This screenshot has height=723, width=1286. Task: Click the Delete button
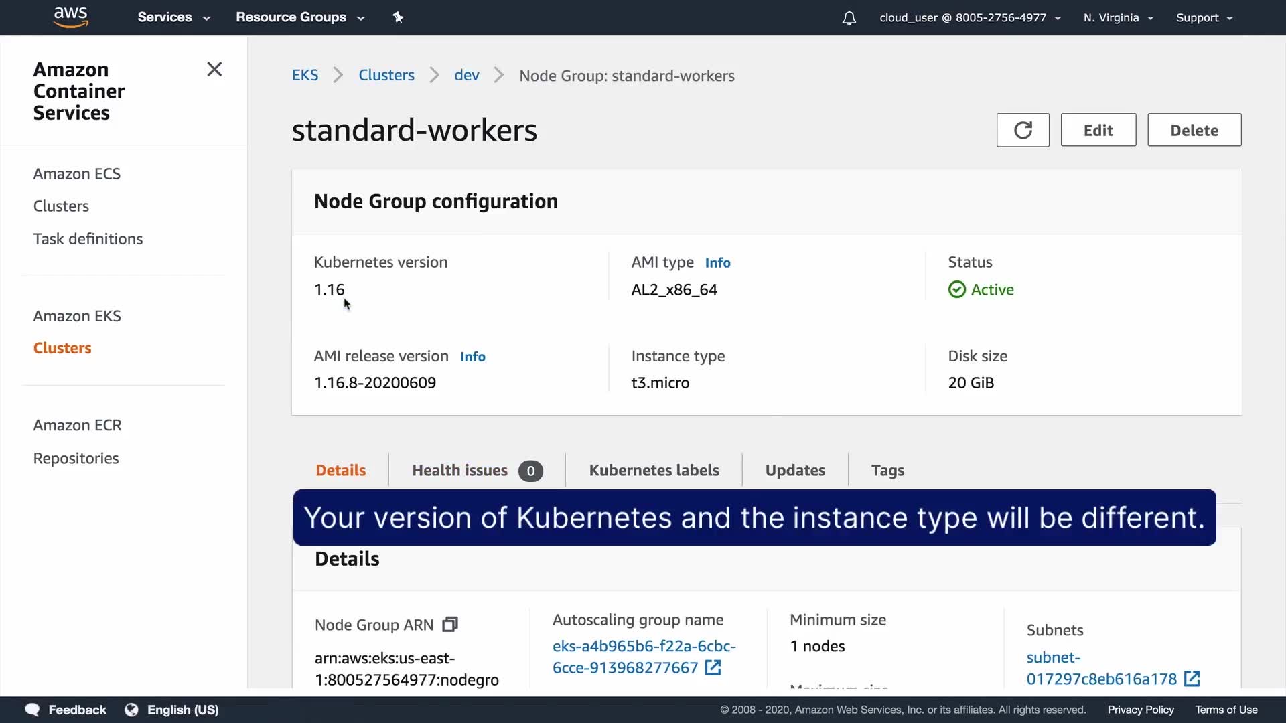1194,130
